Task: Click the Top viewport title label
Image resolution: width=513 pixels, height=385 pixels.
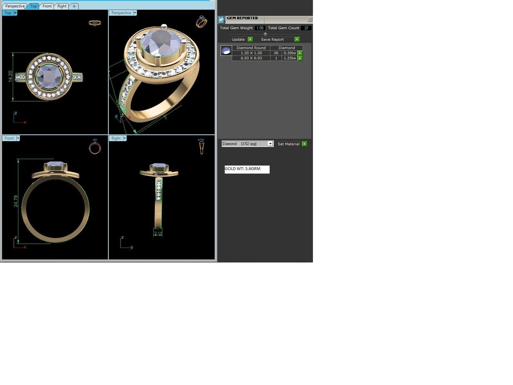Action: click(8, 13)
